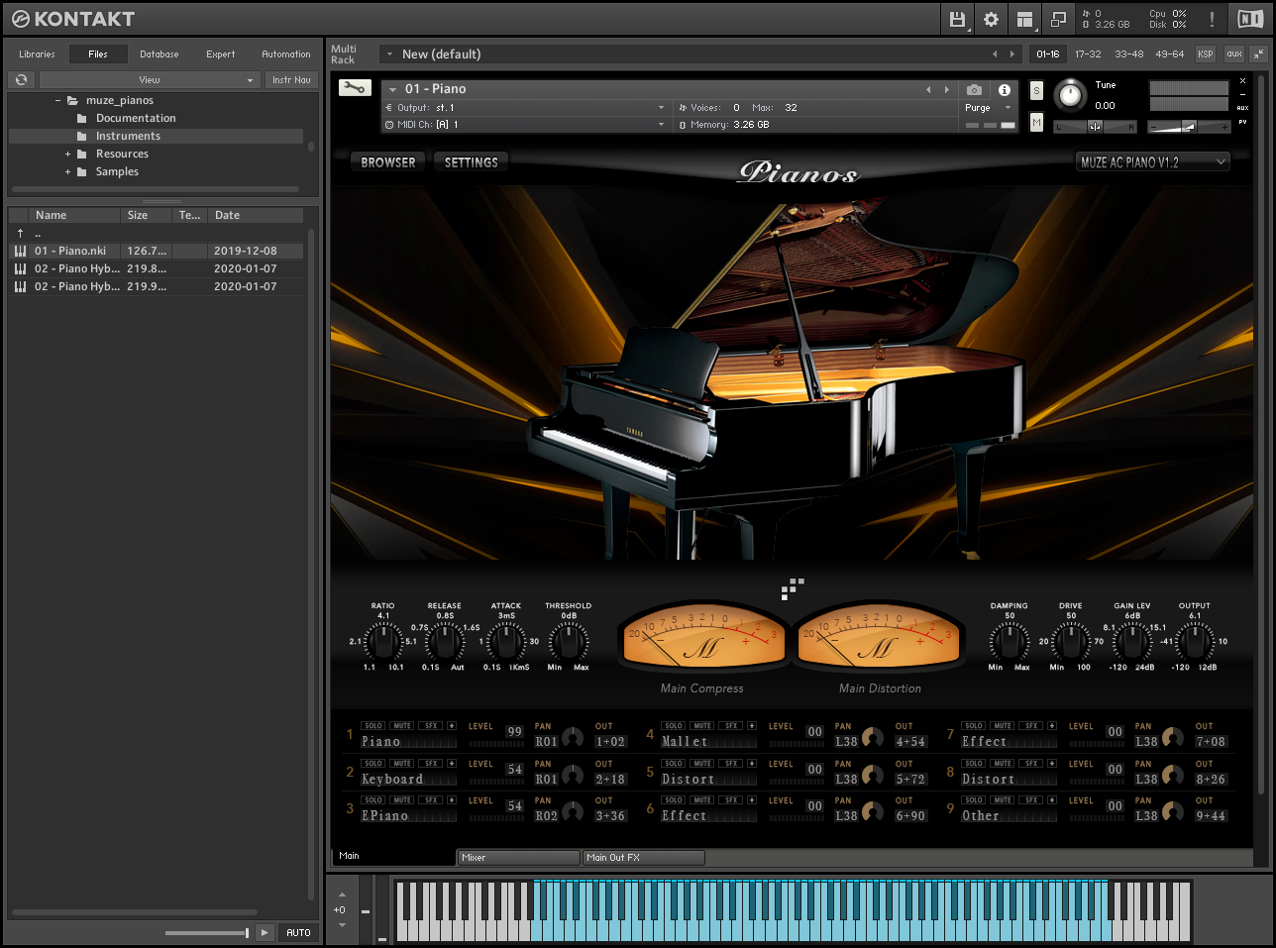1276x948 pixels.
Task: Click keyboard octave up arrow
Action: coord(342,895)
